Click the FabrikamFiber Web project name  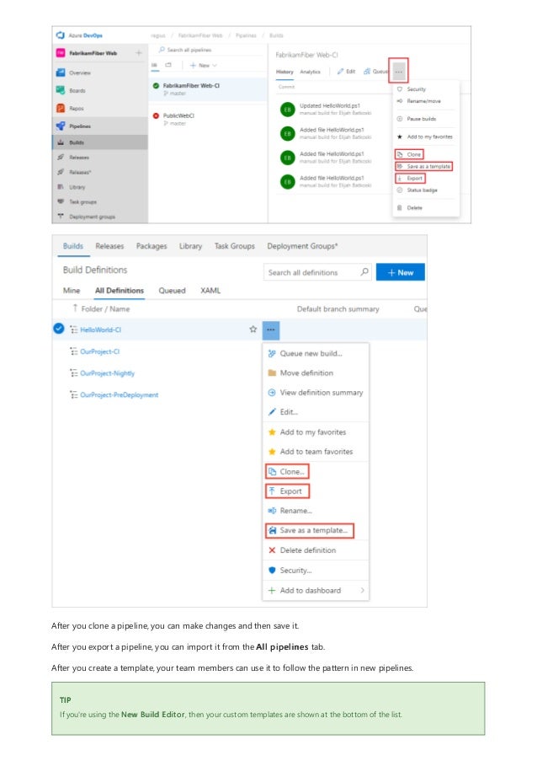tap(93, 53)
